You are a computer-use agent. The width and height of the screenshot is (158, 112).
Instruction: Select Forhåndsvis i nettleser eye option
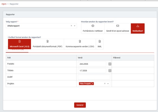pos(93,28)
